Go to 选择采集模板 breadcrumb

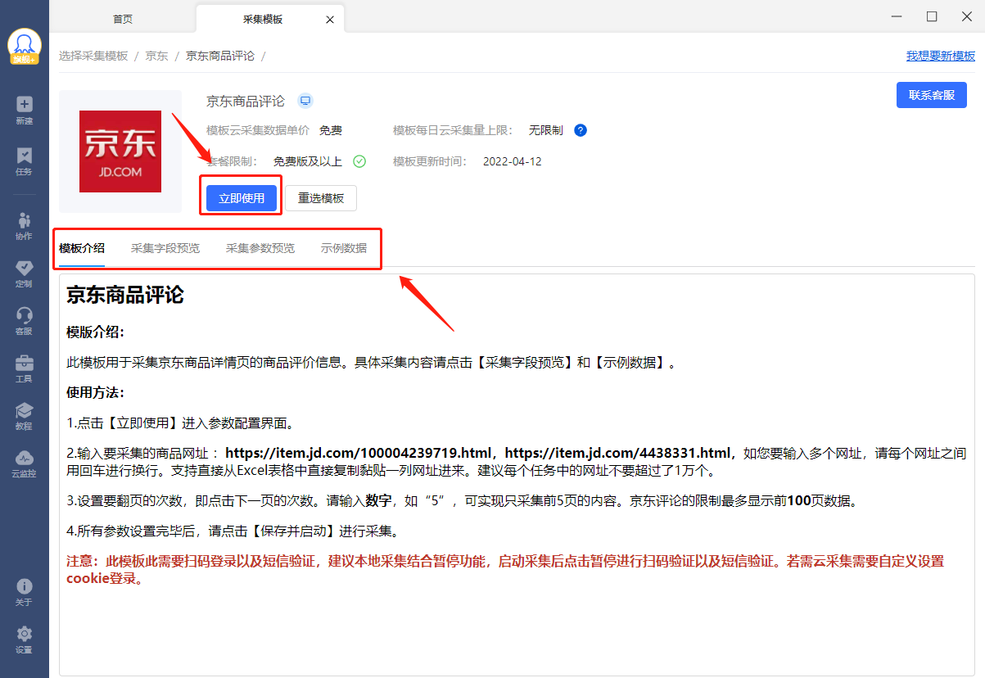[93, 56]
